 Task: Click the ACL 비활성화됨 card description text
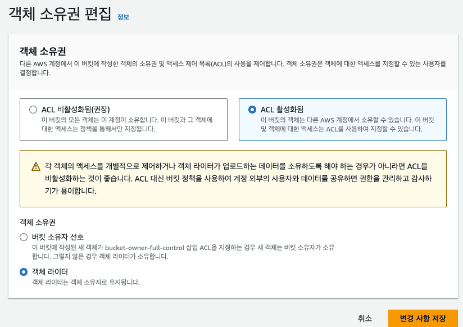127,124
